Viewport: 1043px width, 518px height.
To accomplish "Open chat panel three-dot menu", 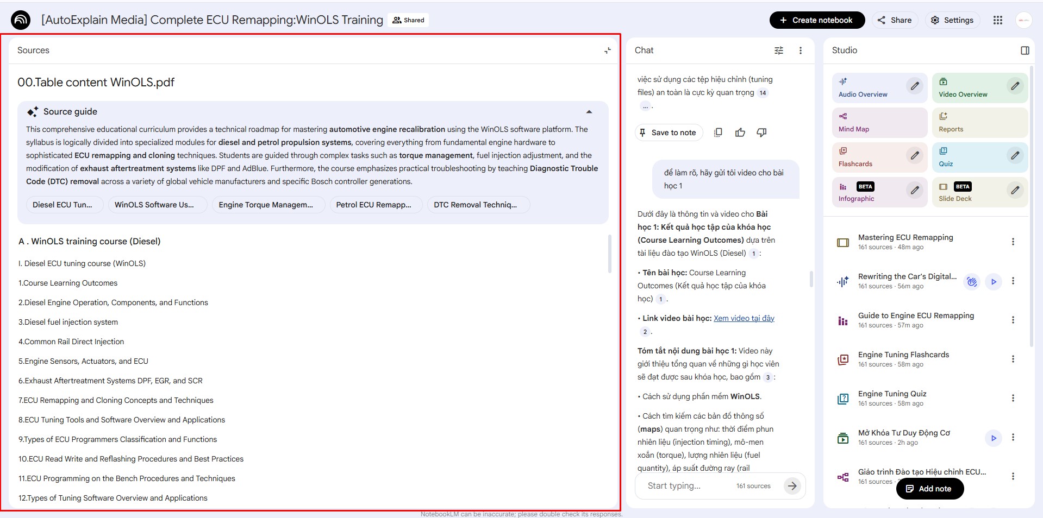I will 800,50.
